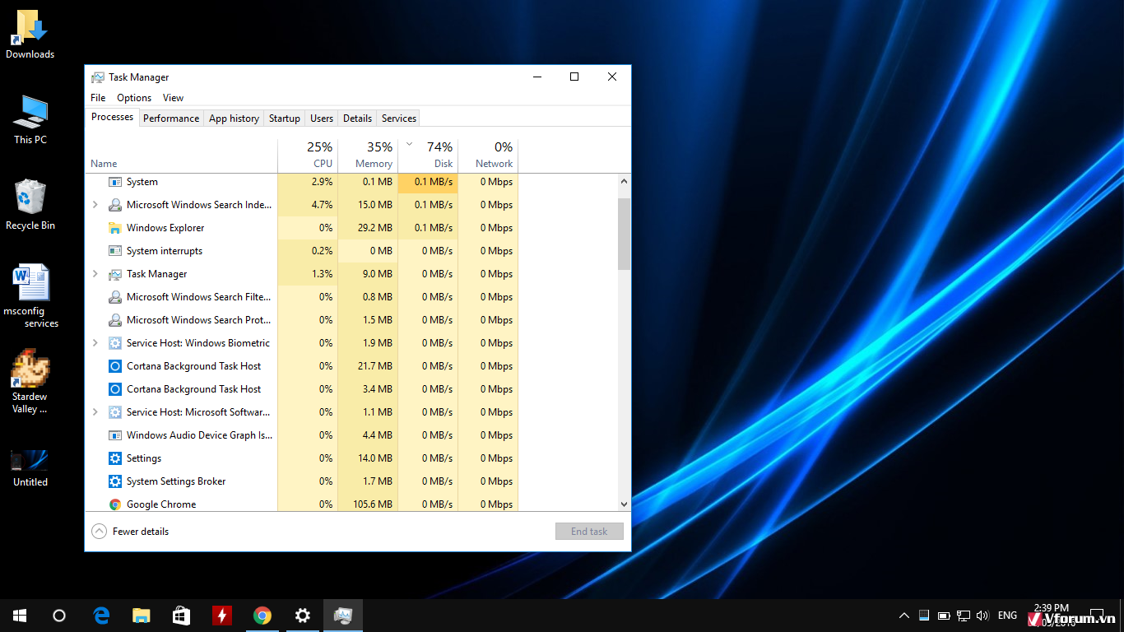Click the Google Chrome process icon
1124x632 pixels.
(115, 504)
